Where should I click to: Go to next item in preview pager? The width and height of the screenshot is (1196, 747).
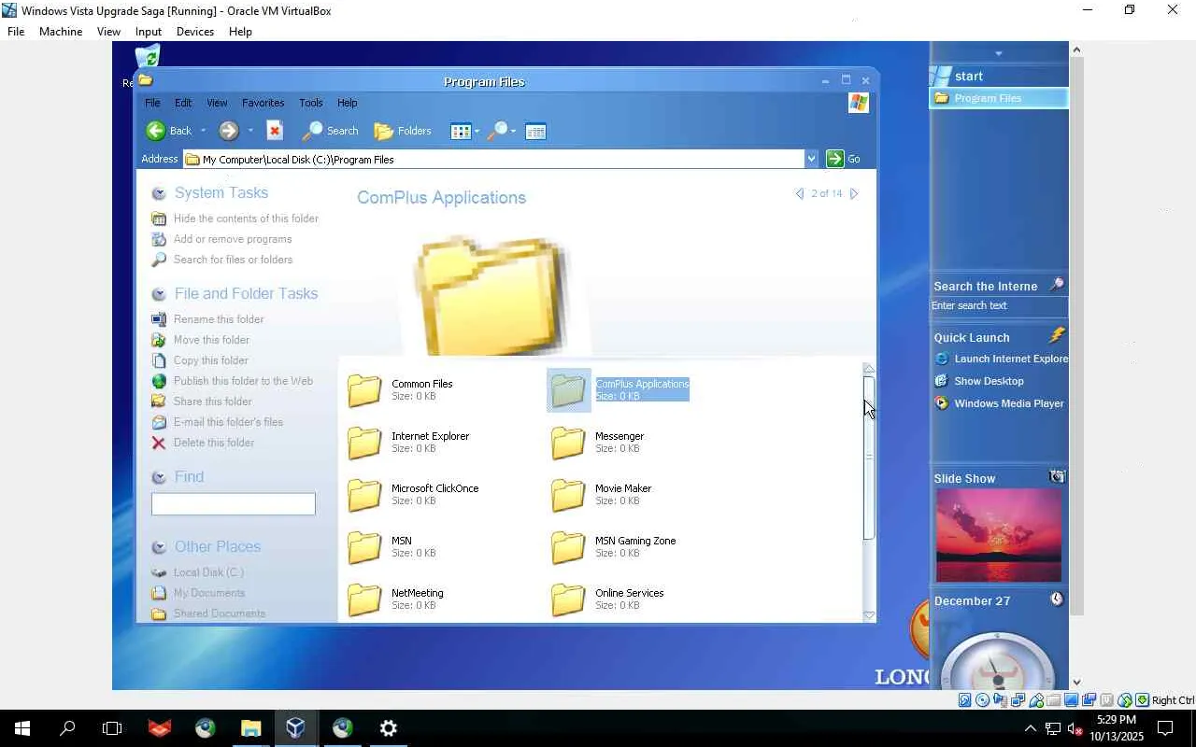coord(853,194)
